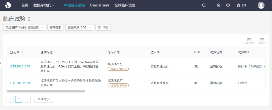Click 化药新药/原研药 tag in CTR20182339 row
The image size is (272, 110).
118,85
